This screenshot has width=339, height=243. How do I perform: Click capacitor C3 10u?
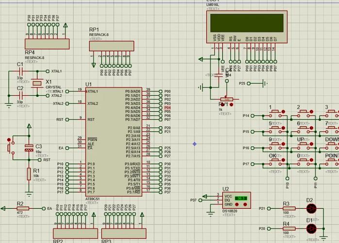click(29, 148)
